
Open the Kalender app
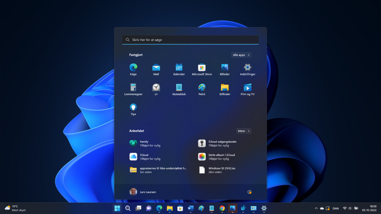179,69
